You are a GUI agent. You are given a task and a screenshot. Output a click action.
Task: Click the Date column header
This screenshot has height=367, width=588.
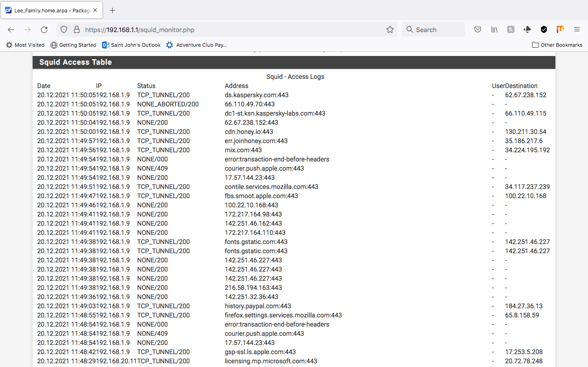[x=44, y=86]
